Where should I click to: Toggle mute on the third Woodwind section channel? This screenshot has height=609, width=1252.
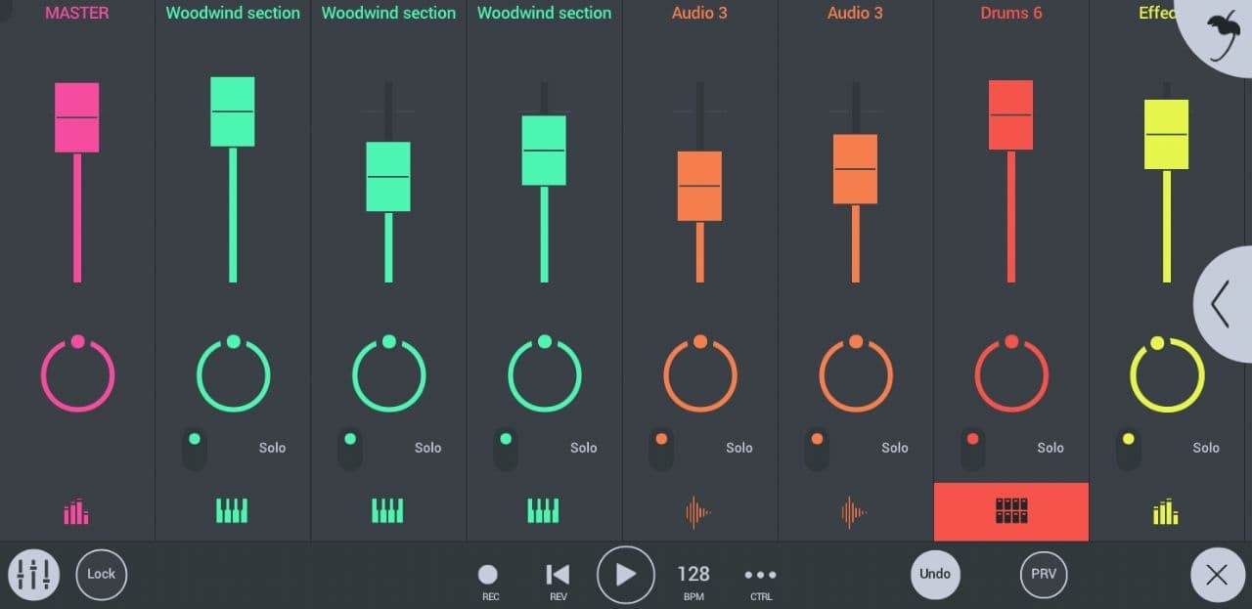[x=506, y=449]
